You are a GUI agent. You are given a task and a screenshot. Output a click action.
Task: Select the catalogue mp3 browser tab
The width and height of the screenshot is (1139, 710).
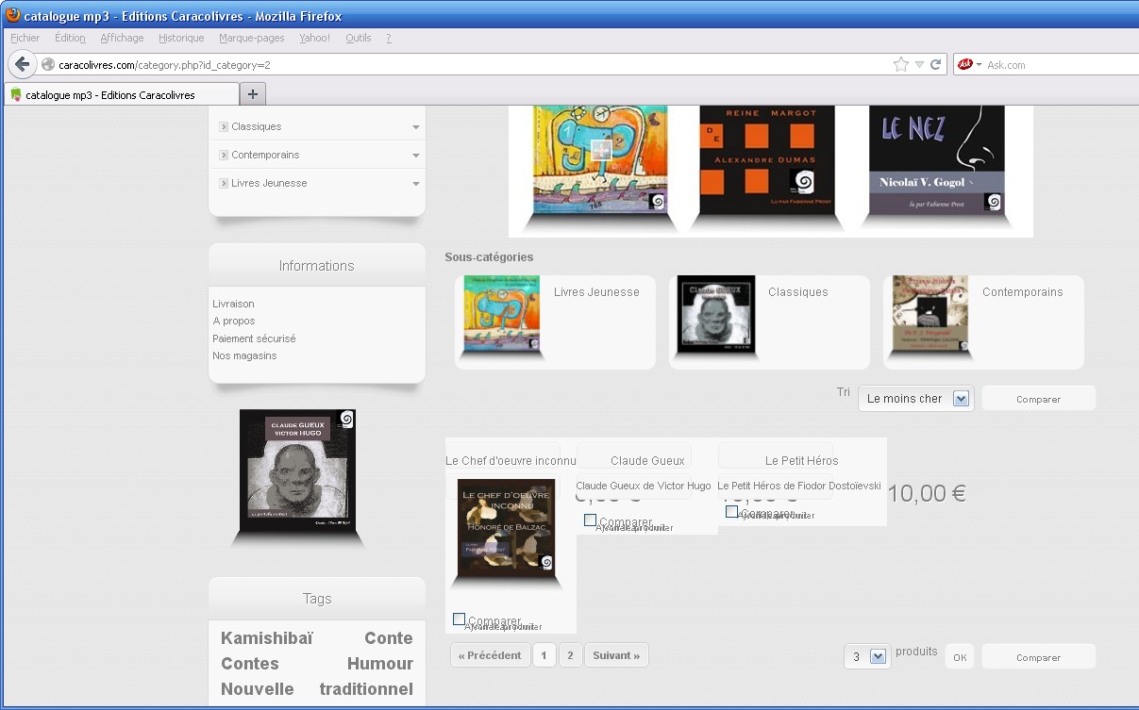[121, 94]
